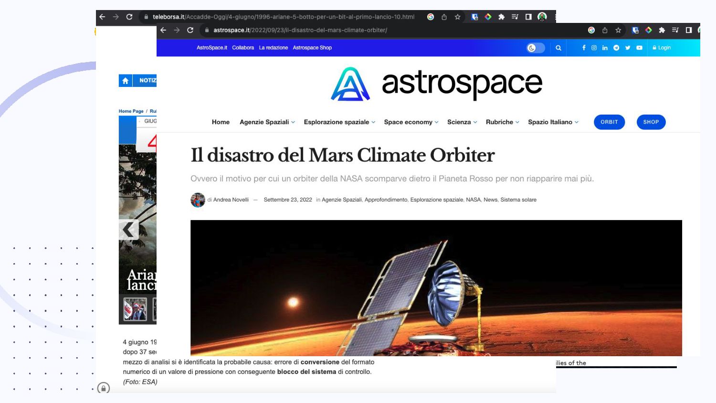Expand Scienza menu
The width and height of the screenshot is (716, 403).
click(462, 122)
